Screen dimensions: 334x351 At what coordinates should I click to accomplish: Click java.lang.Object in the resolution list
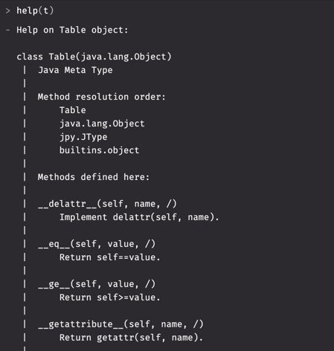pyautogui.click(x=102, y=123)
